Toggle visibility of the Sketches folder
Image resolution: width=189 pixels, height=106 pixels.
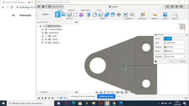point(46,43)
